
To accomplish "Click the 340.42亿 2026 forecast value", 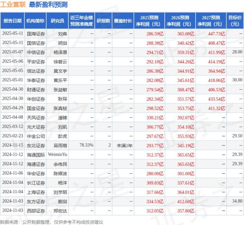I will (x=186, y=43).
